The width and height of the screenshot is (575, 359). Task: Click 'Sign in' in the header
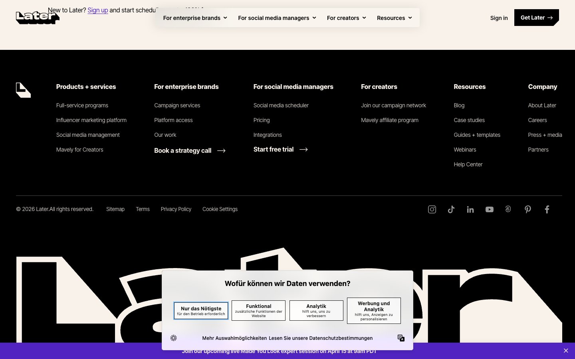click(499, 18)
